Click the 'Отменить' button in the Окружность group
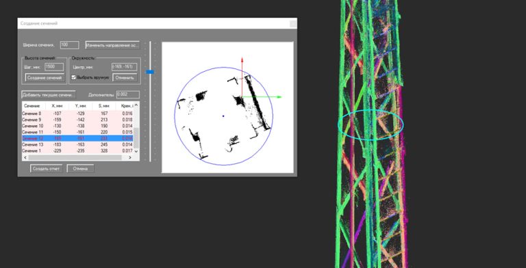The image size is (526, 268). [x=125, y=78]
